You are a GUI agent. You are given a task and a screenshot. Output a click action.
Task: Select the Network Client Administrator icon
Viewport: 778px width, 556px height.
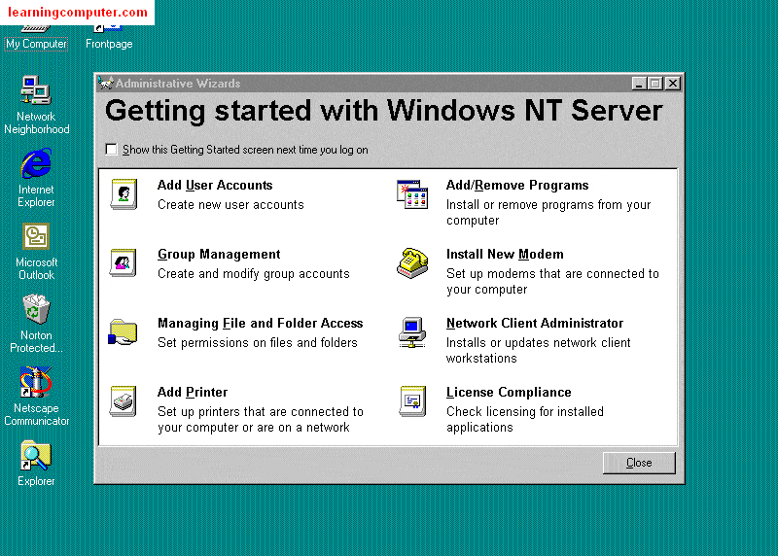(412, 331)
